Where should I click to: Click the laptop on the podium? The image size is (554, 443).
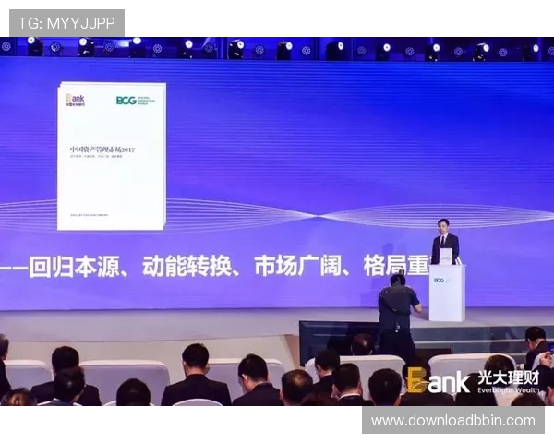(445, 257)
